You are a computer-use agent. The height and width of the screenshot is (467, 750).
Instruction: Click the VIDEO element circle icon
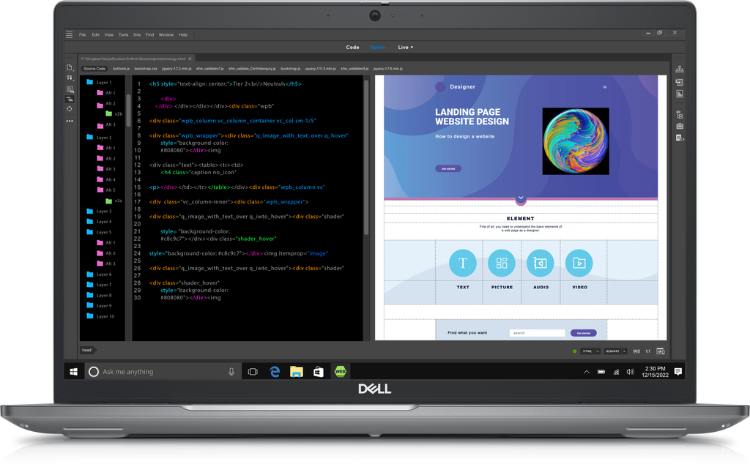point(579,263)
